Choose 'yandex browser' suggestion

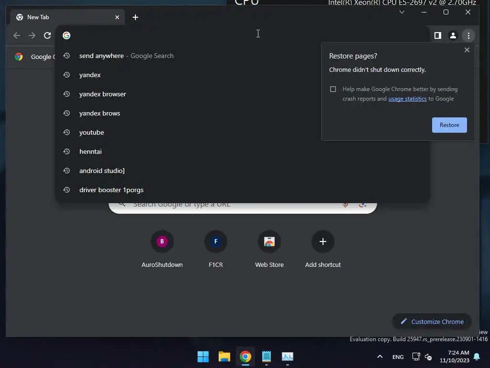[242, 94]
